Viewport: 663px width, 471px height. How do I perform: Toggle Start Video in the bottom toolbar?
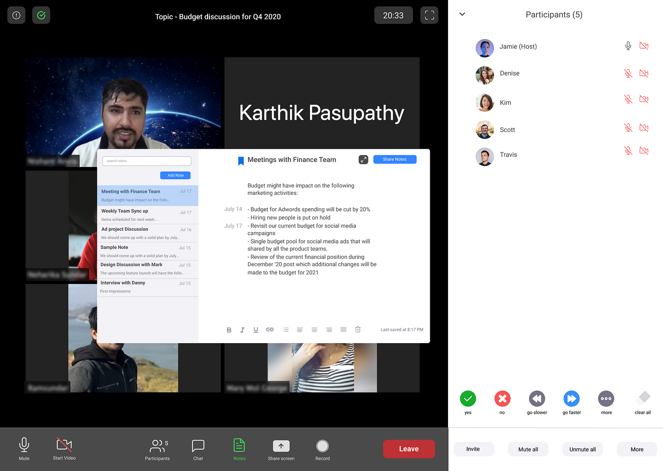pyautogui.click(x=64, y=448)
